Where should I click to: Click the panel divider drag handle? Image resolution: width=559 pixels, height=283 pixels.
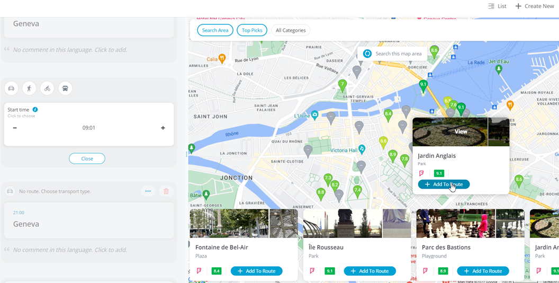point(186,154)
